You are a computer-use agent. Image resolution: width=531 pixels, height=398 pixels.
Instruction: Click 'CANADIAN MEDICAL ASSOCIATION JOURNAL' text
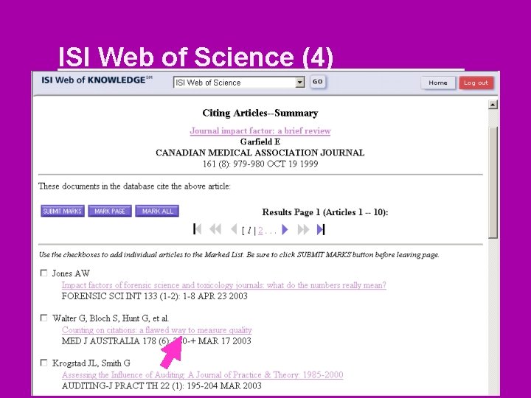pyautogui.click(x=260, y=153)
